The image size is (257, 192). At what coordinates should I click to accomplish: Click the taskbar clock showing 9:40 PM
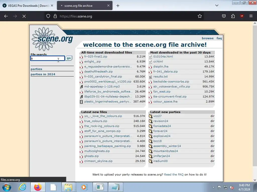[244, 187]
